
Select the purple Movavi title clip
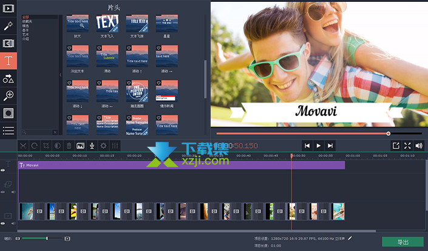(182, 165)
